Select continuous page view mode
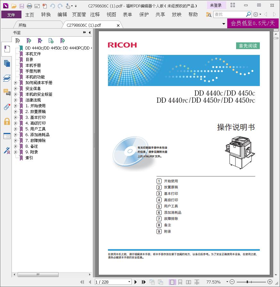The width and height of the screenshot is (280, 287). tap(180, 282)
